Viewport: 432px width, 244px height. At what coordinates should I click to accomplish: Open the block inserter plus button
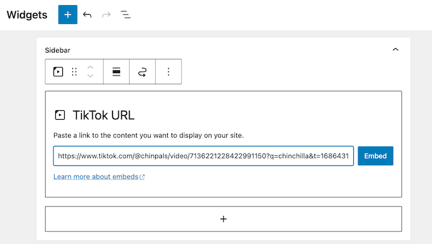click(68, 15)
